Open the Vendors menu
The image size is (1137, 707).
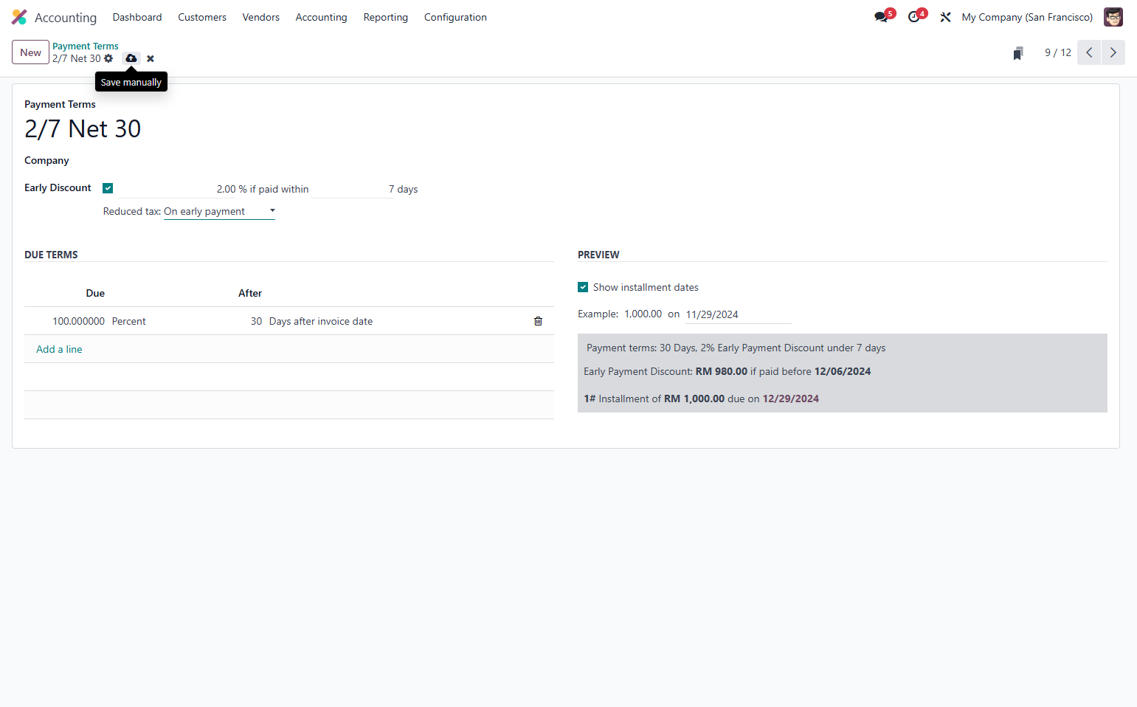coord(261,17)
